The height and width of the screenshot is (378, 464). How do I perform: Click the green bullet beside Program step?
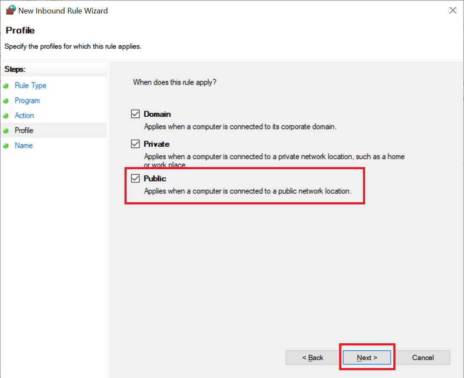click(x=6, y=101)
